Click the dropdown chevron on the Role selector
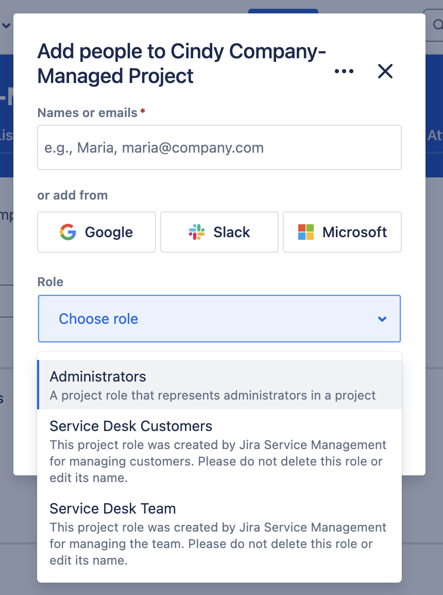This screenshot has width=443, height=595. [382, 319]
